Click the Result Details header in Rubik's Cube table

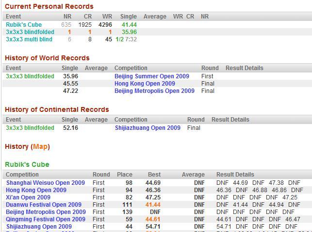click(x=235, y=175)
